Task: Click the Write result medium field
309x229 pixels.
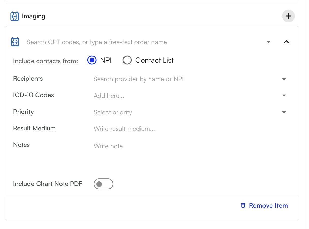Action: coord(190,129)
